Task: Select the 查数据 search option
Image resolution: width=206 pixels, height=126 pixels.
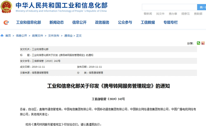Action: (198, 14)
